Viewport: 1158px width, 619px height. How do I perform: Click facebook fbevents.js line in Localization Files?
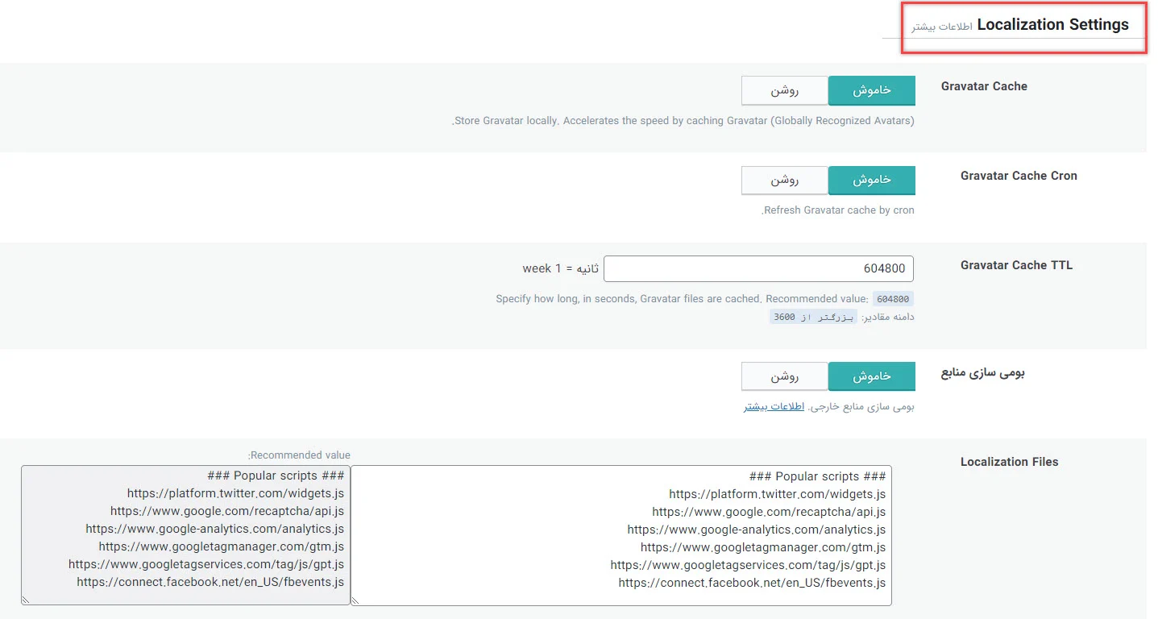(752, 583)
